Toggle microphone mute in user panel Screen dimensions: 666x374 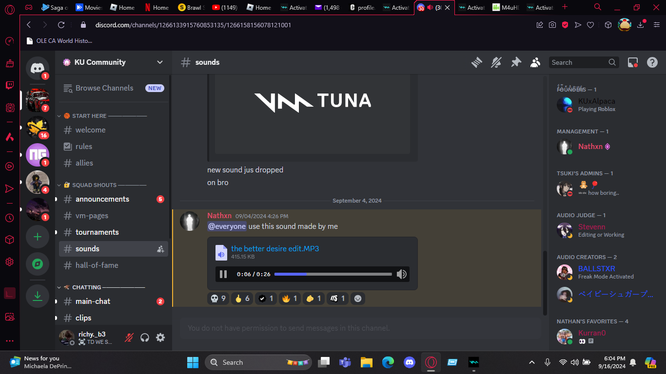(129, 337)
